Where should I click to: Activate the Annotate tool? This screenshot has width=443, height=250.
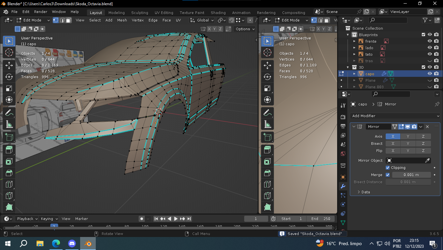coord(9,113)
